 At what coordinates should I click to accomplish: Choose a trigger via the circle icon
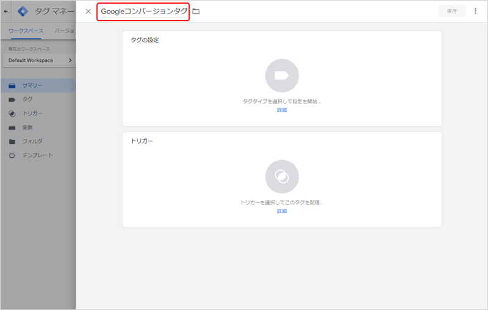(282, 177)
